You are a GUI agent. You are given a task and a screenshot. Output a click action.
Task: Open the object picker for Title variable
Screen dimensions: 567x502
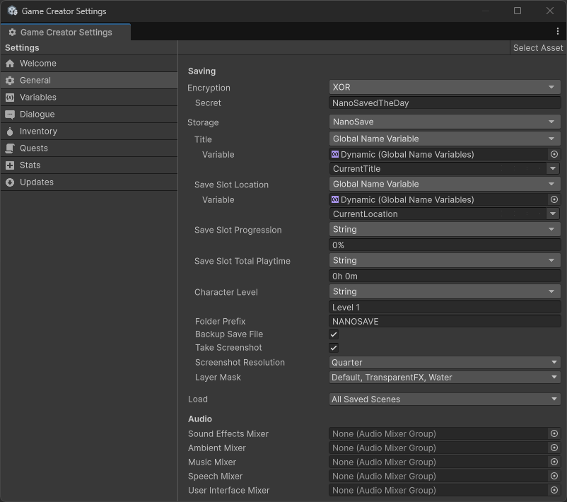554,154
